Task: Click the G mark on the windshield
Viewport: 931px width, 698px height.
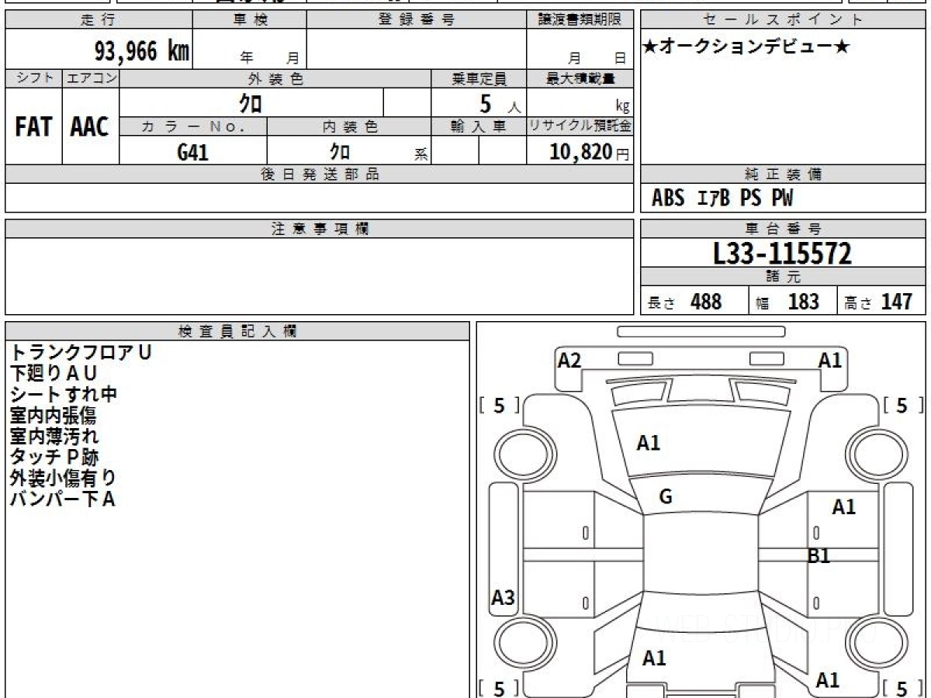Action: pyautogui.click(x=666, y=497)
